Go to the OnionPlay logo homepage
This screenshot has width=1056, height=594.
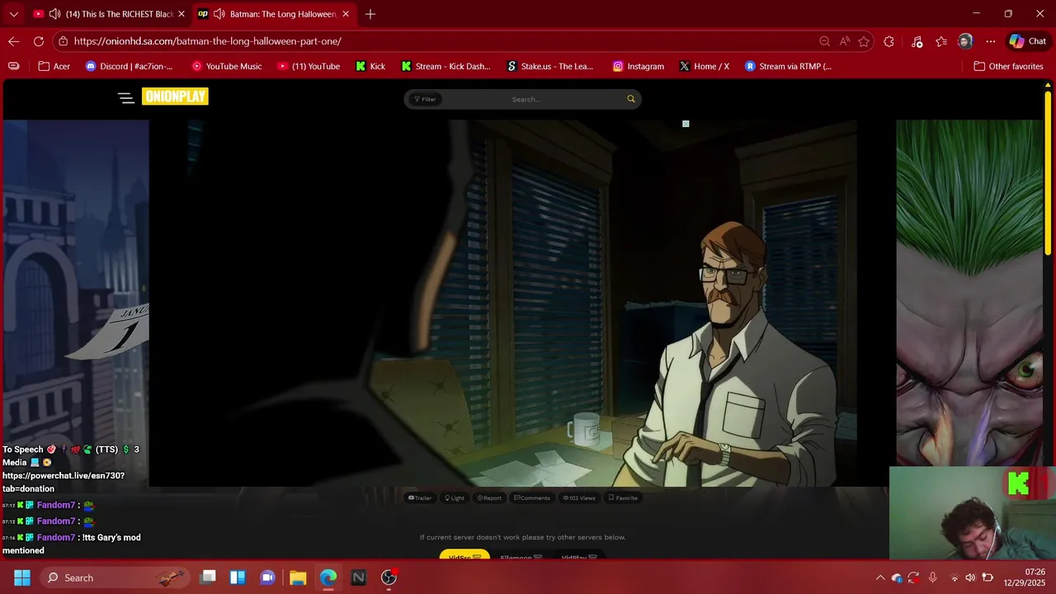[x=175, y=97]
